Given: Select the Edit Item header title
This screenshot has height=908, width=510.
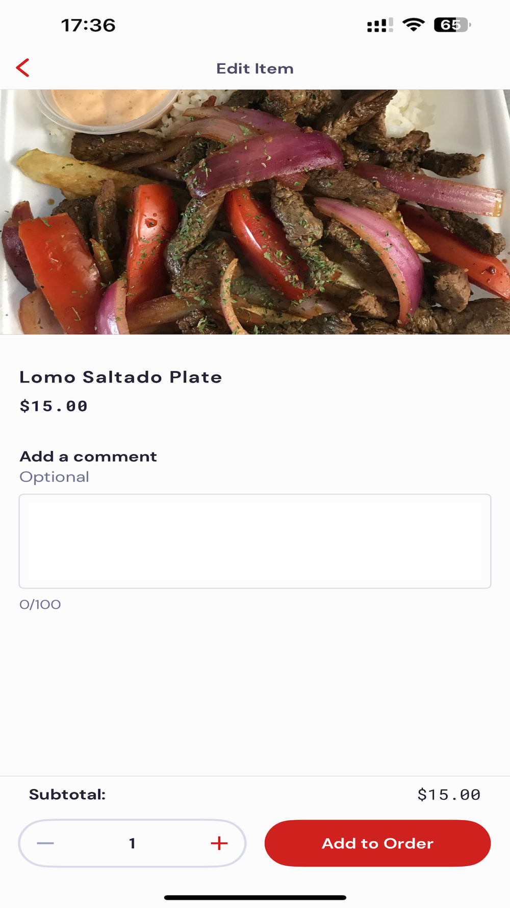Looking at the screenshot, I should 255,68.
